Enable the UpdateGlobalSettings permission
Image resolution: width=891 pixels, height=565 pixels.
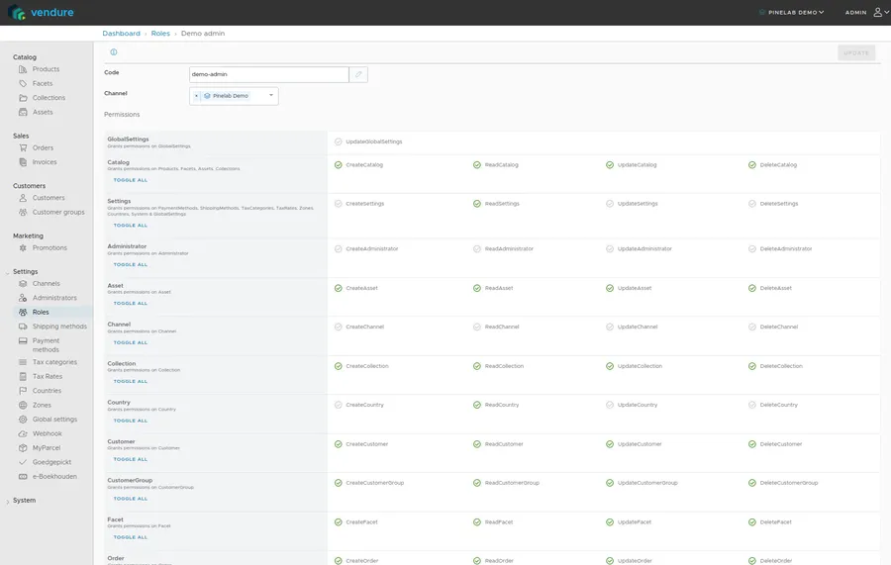point(339,141)
